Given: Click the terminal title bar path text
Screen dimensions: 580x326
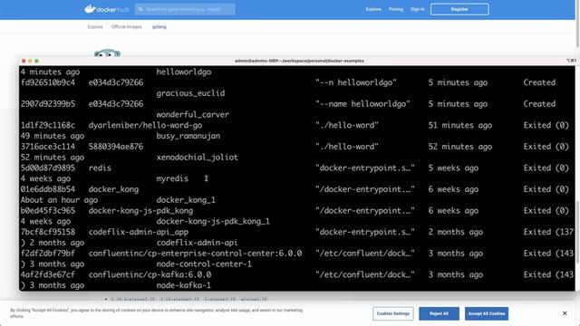Looking at the screenshot, I should (299, 61).
